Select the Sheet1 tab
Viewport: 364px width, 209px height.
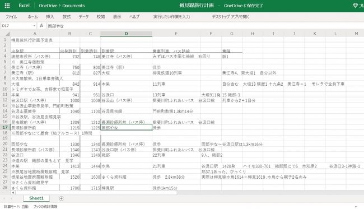click(x=36, y=198)
